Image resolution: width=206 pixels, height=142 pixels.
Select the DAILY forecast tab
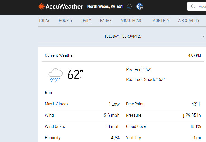tap(86, 21)
